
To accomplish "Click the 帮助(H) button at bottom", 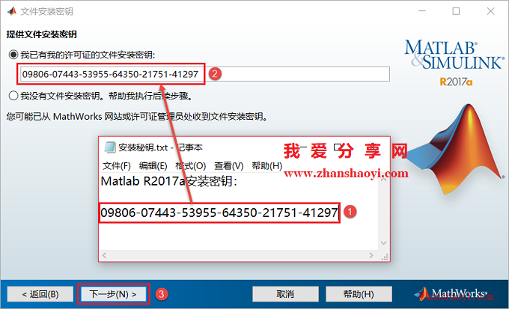I will (359, 294).
